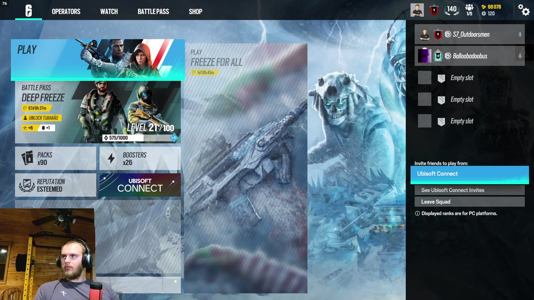Click S7_Outdoorsmen's rank badge
The image size is (534, 300).
(x=438, y=34)
